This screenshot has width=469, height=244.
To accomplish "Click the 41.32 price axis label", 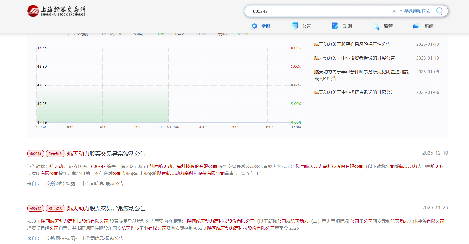I will (42, 85).
